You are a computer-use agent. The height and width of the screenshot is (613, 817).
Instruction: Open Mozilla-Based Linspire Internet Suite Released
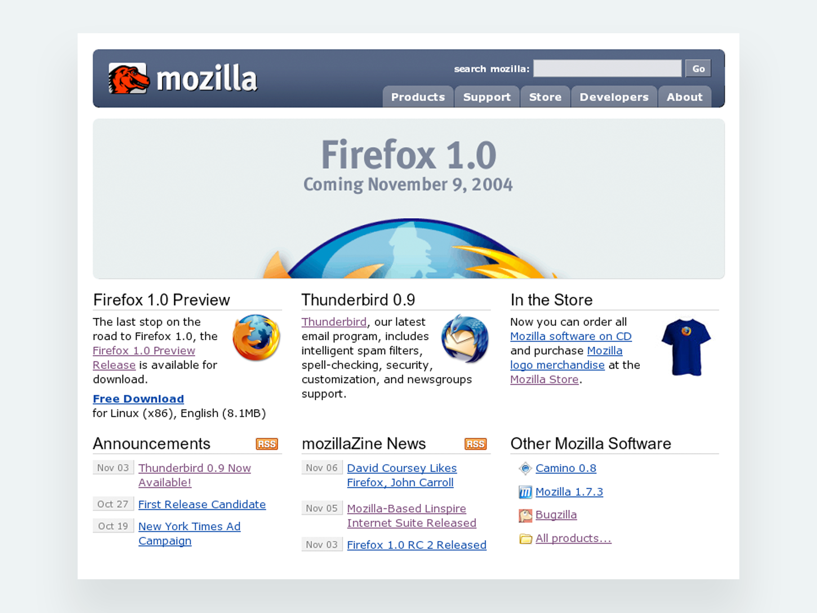(x=412, y=516)
